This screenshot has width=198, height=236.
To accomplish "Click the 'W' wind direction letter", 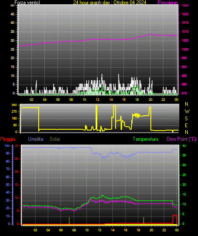I will (x=187, y=111).
